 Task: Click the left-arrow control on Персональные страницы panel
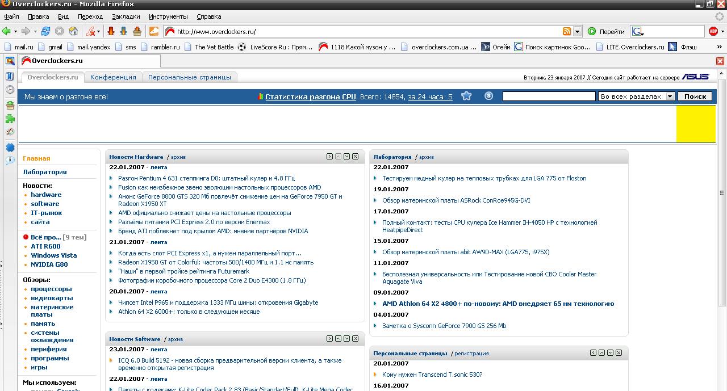(593, 353)
